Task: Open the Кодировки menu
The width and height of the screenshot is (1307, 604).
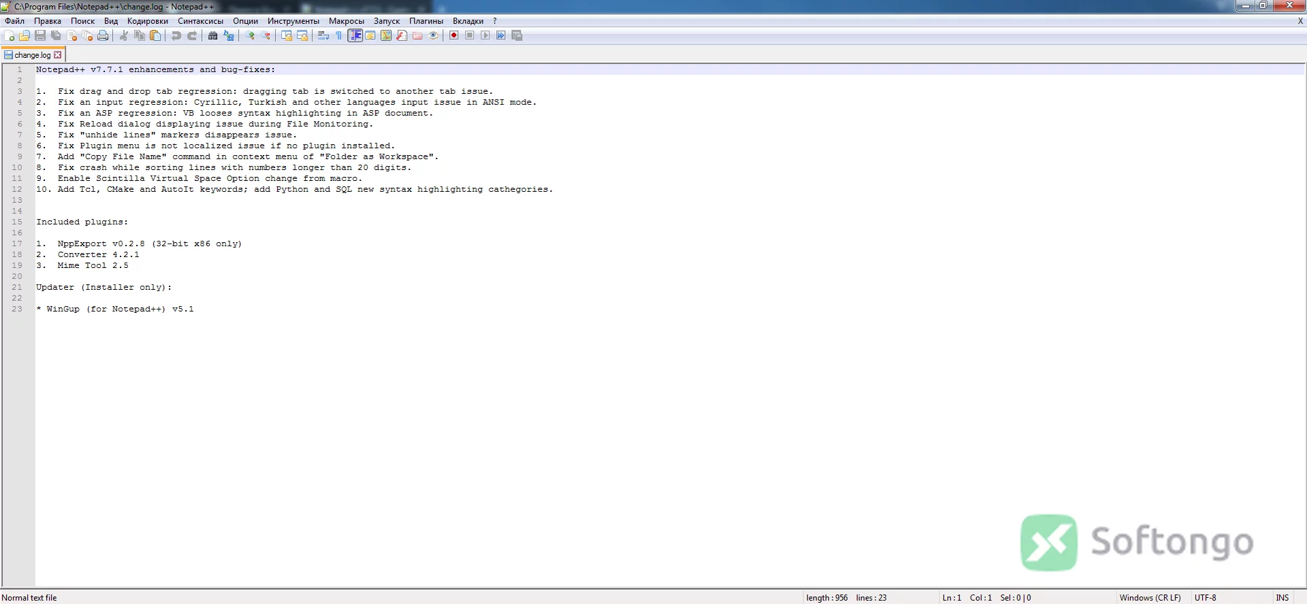Action: pyautogui.click(x=148, y=21)
